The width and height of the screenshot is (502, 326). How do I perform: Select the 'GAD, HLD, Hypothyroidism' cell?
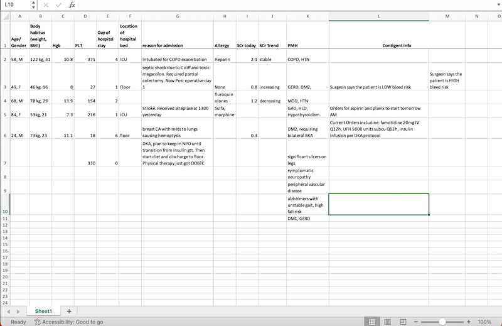[307, 111]
